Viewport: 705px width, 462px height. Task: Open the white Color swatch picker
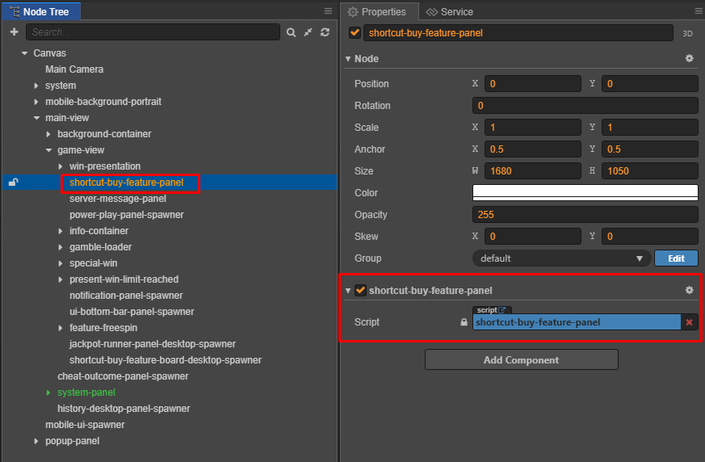[x=585, y=192]
